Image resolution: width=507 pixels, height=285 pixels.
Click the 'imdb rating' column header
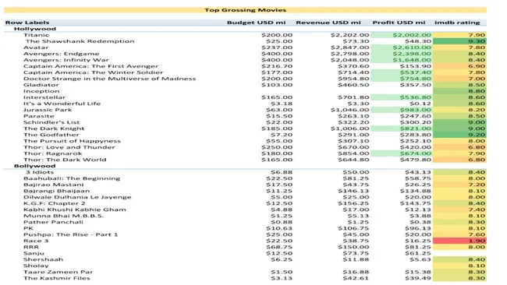[457, 23]
